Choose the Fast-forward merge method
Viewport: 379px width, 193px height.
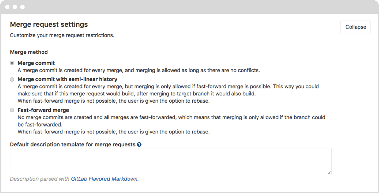[x=12, y=110]
